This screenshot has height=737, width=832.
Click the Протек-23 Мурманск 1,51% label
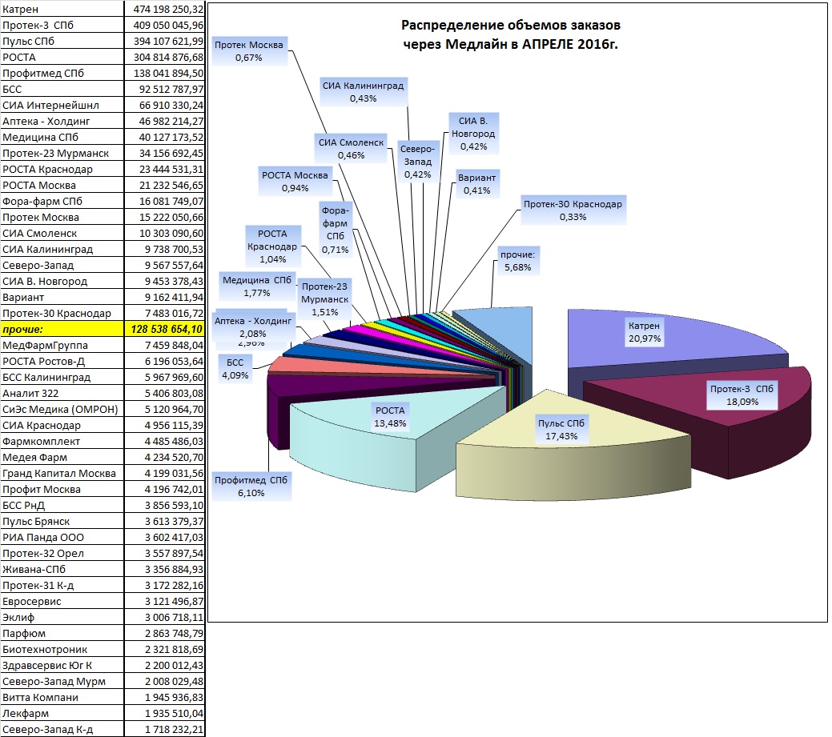point(325,299)
